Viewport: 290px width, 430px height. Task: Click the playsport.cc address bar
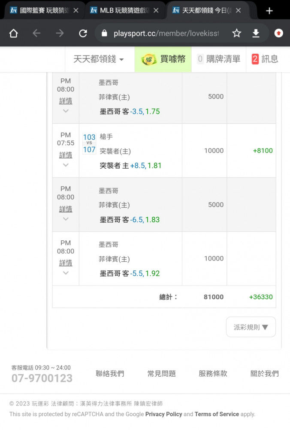click(x=165, y=34)
